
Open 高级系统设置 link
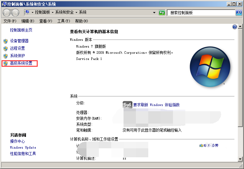(x=21, y=63)
